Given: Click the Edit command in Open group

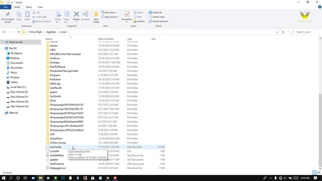Looking at the screenshot, I should 137,17.
